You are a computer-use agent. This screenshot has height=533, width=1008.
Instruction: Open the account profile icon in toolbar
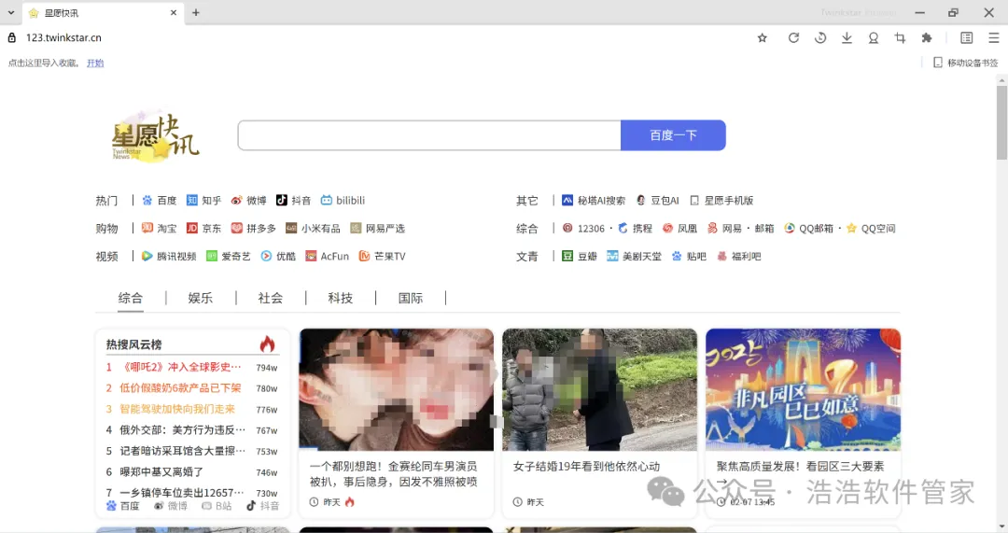(x=873, y=38)
